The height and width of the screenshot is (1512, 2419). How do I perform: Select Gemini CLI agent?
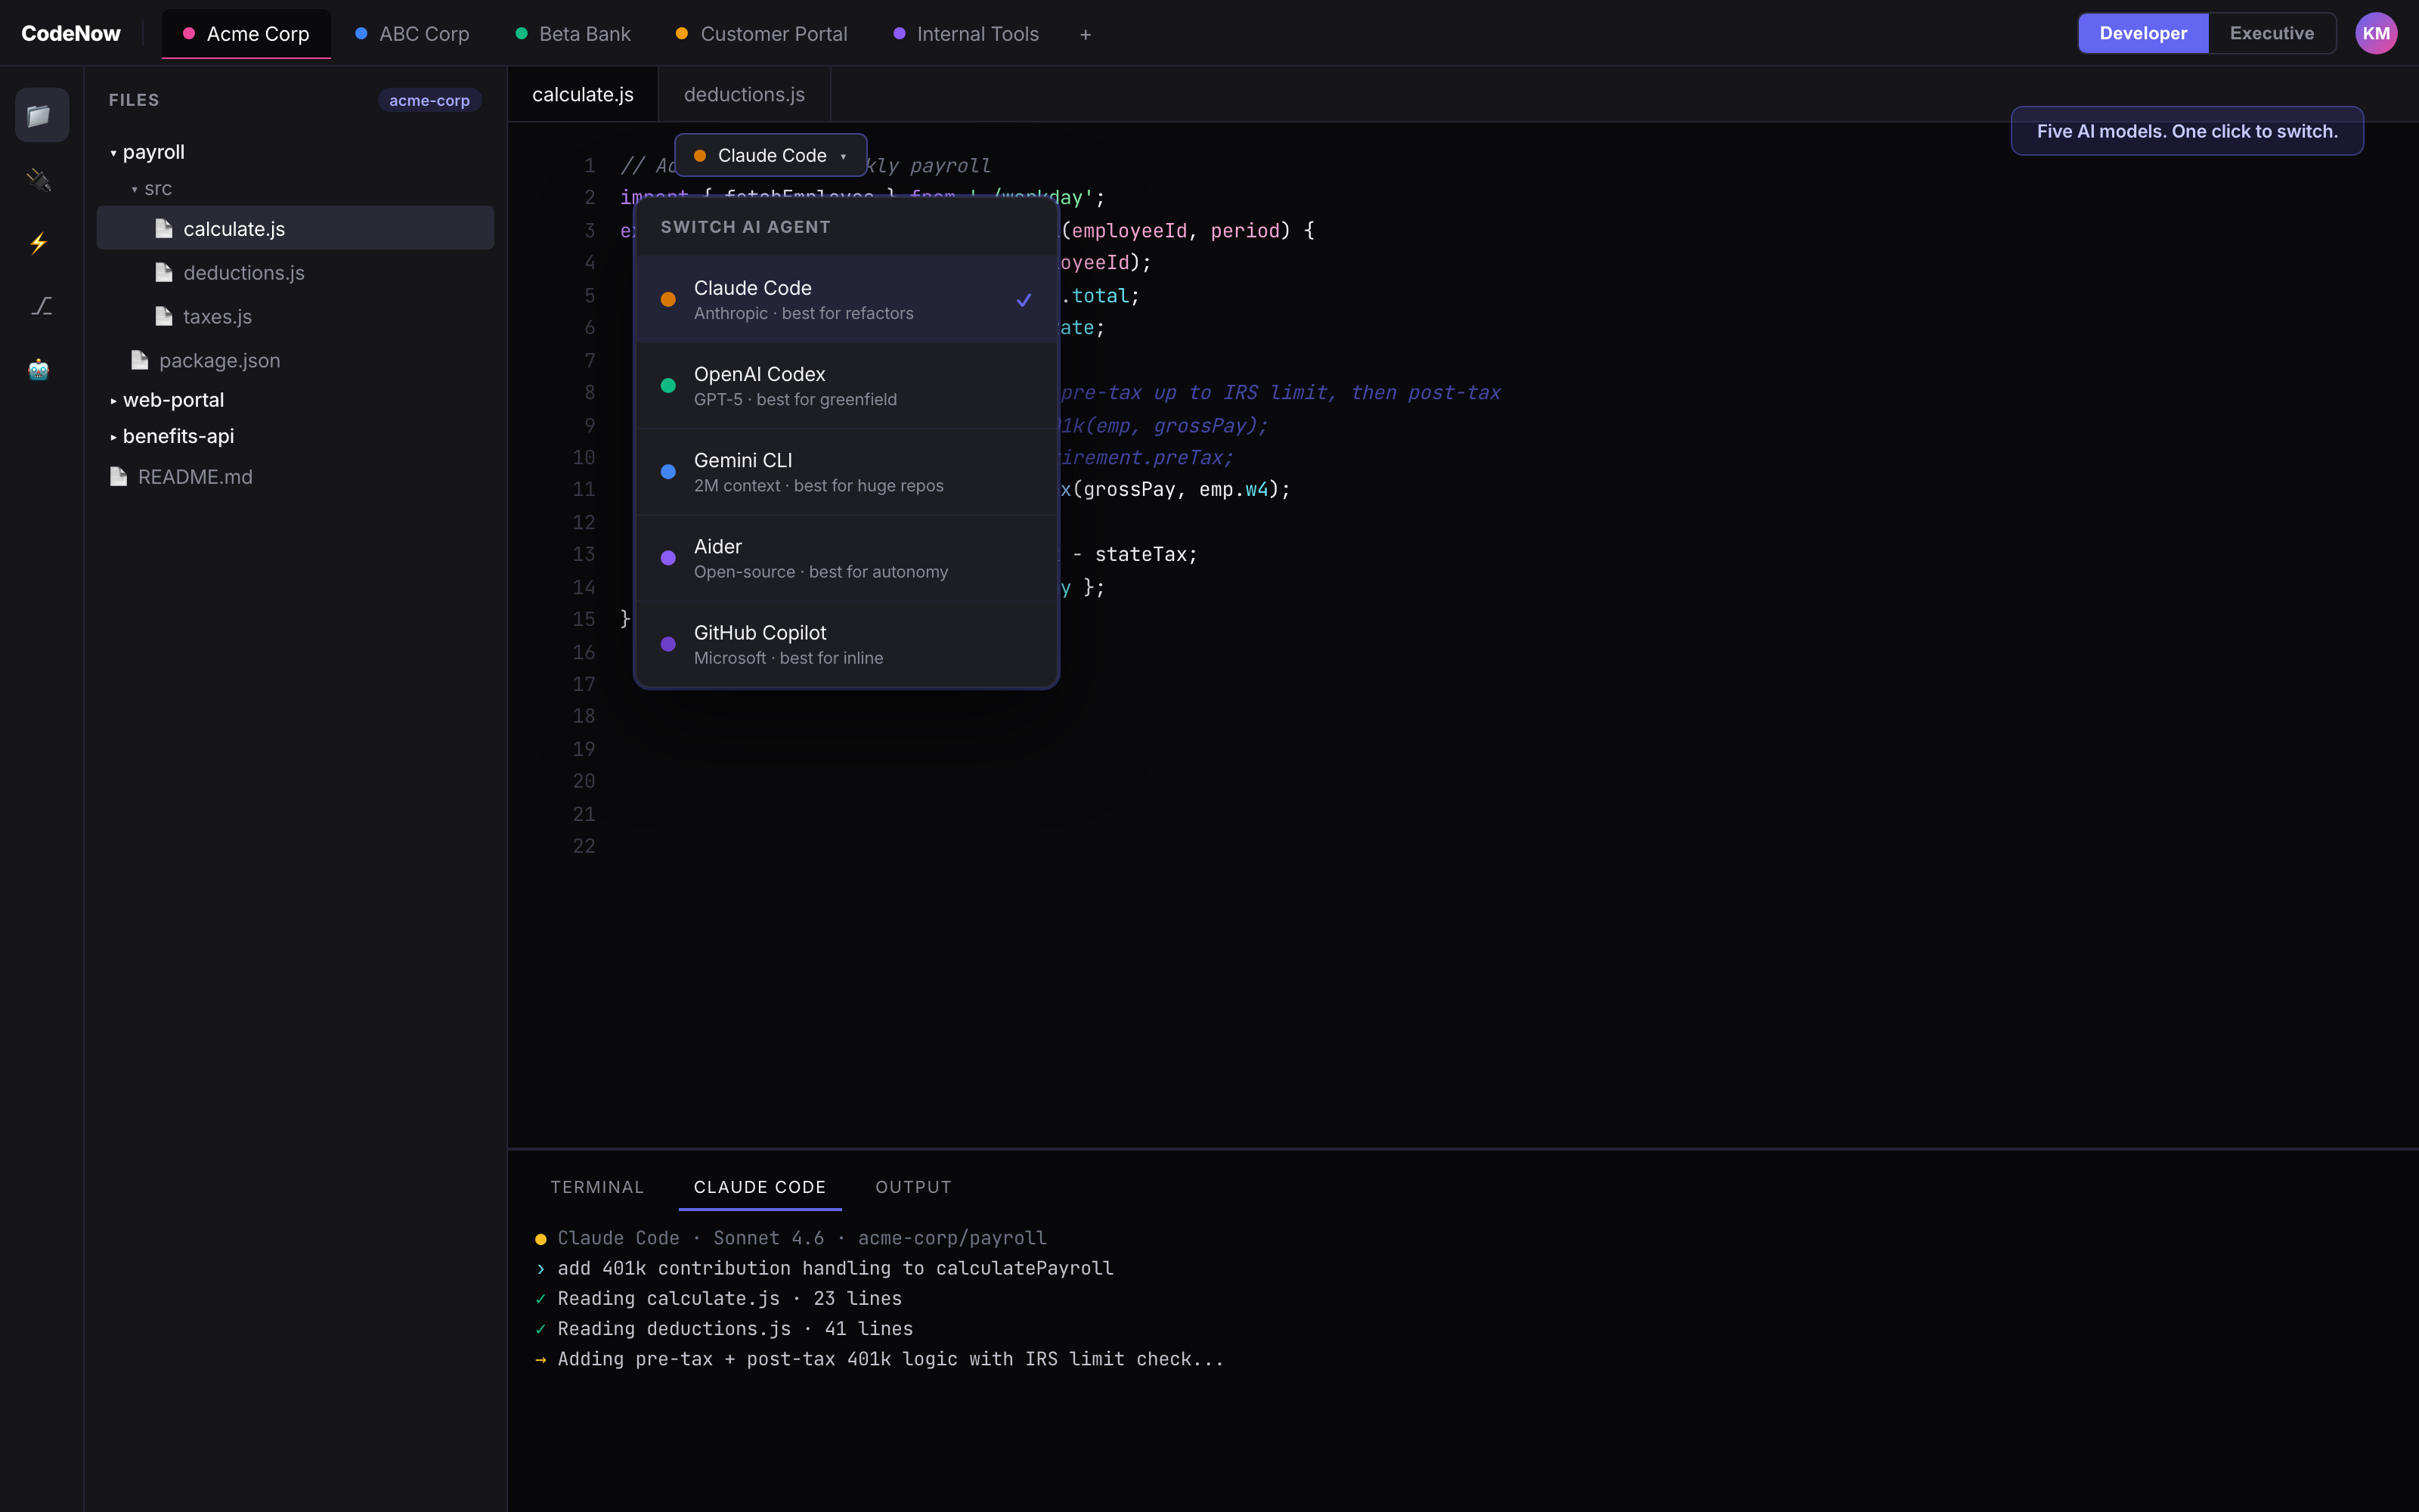847,471
